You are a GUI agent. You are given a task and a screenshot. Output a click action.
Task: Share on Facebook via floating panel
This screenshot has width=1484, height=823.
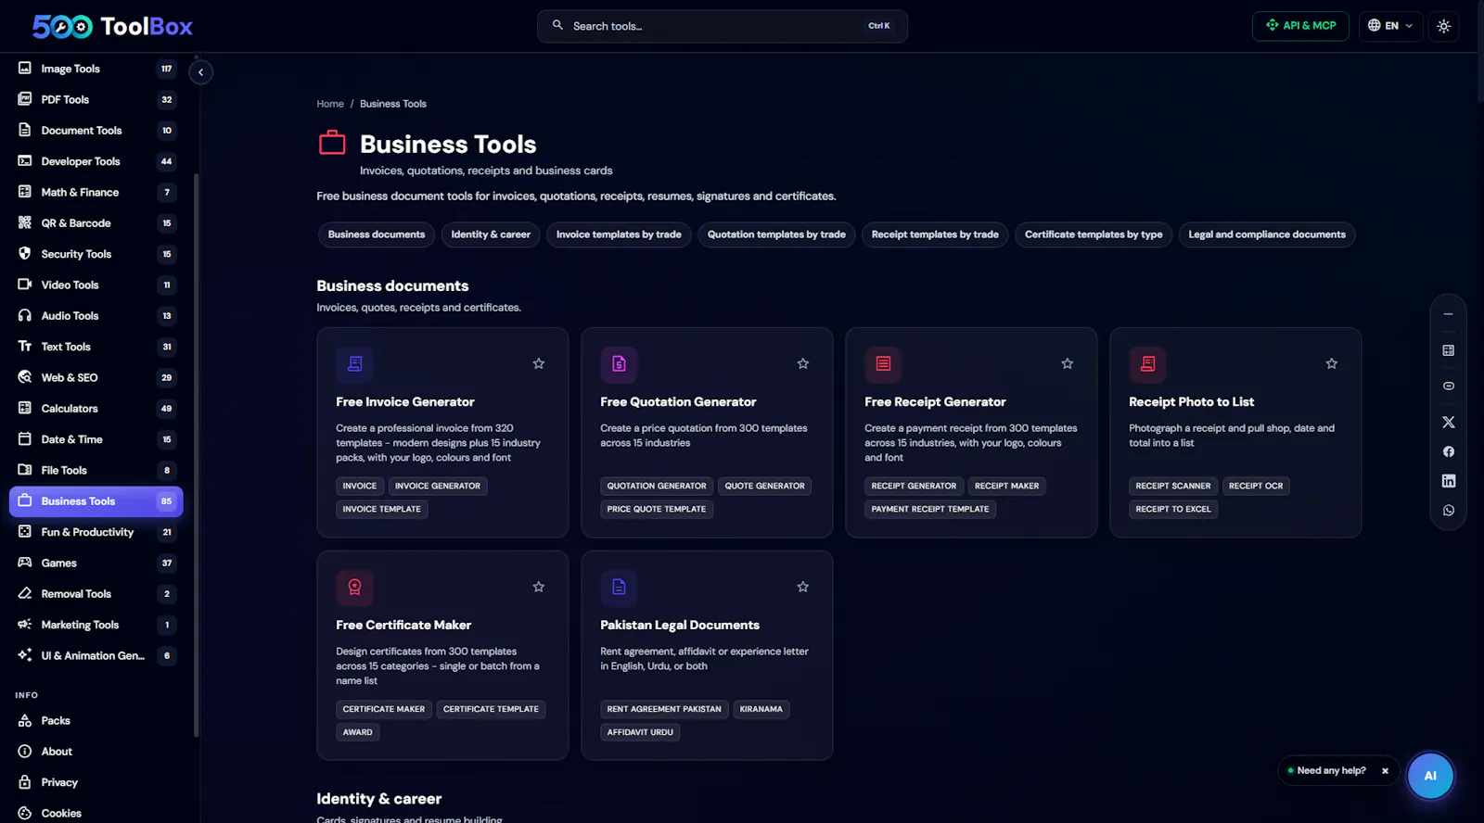[x=1449, y=451]
